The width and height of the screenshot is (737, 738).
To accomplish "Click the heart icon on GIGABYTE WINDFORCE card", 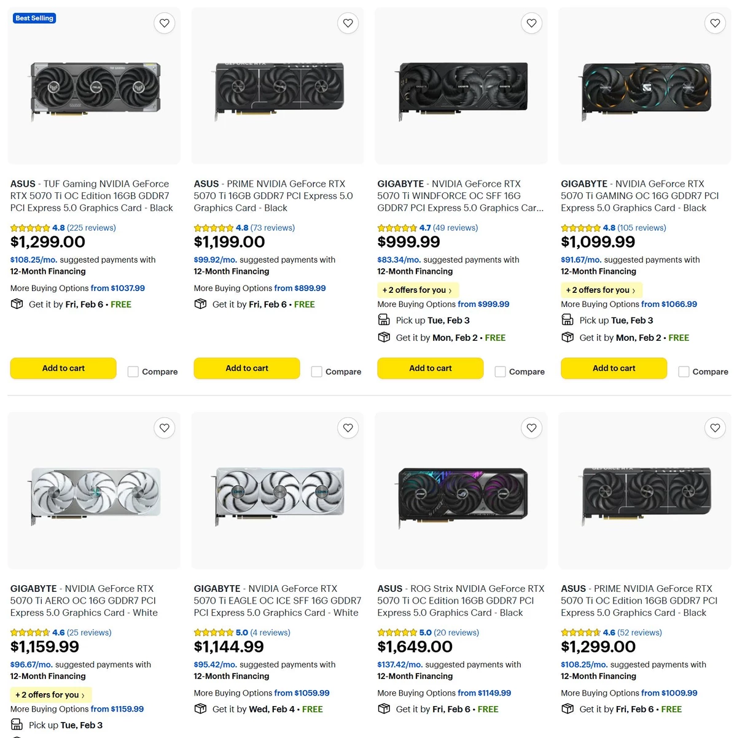I will pos(531,23).
